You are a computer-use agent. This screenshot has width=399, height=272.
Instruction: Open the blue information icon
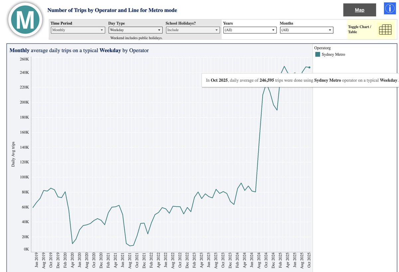tap(389, 9)
